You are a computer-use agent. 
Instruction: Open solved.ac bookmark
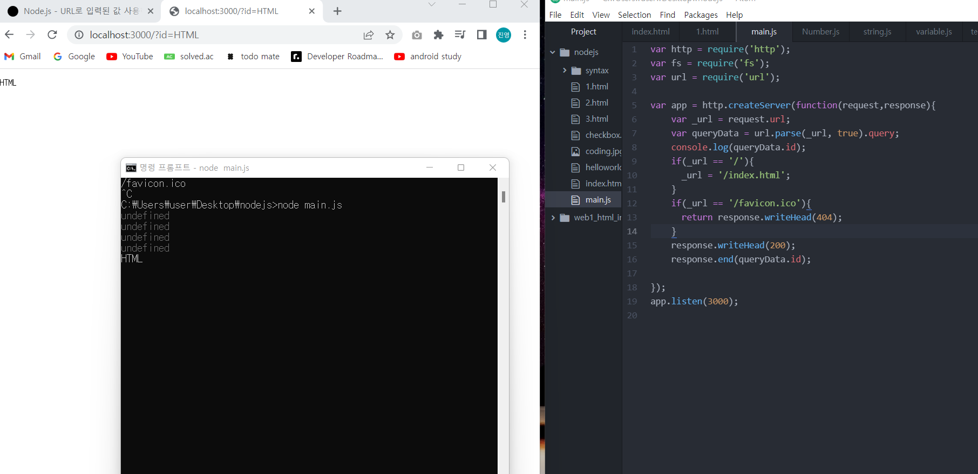tap(189, 57)
